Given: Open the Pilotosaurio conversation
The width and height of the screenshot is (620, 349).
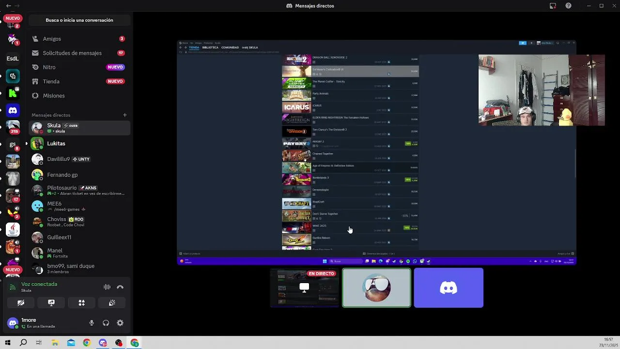Looking at the screenshot, I should (79, 190).
